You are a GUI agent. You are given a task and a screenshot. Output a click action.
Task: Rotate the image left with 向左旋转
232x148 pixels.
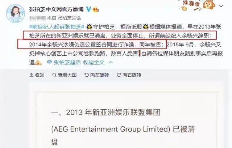point(96,75)
